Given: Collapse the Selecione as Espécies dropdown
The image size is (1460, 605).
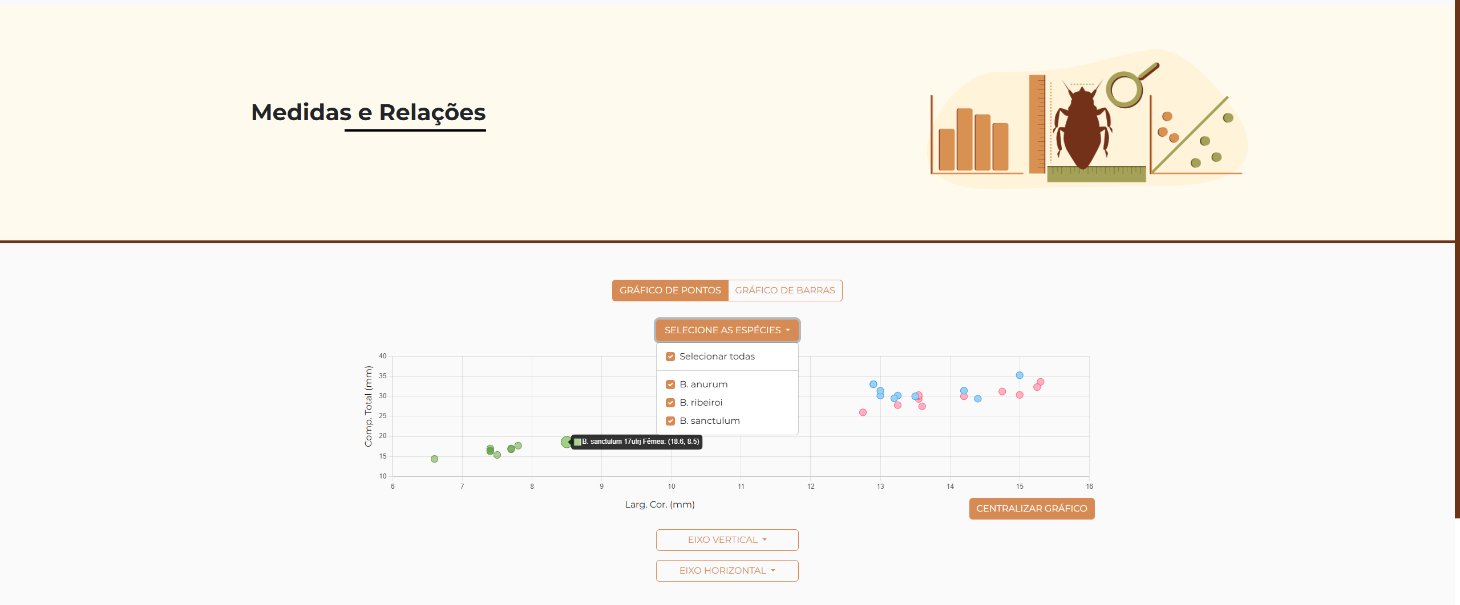Looking at the screenshot, I should pyautogui.click(x=727, y=330).
